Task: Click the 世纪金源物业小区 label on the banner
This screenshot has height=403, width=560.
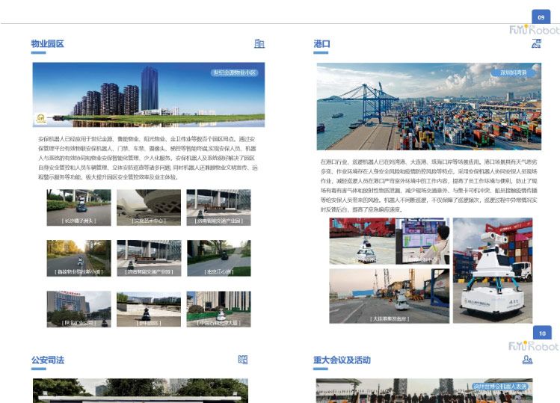Action: [x=234, y=73]
